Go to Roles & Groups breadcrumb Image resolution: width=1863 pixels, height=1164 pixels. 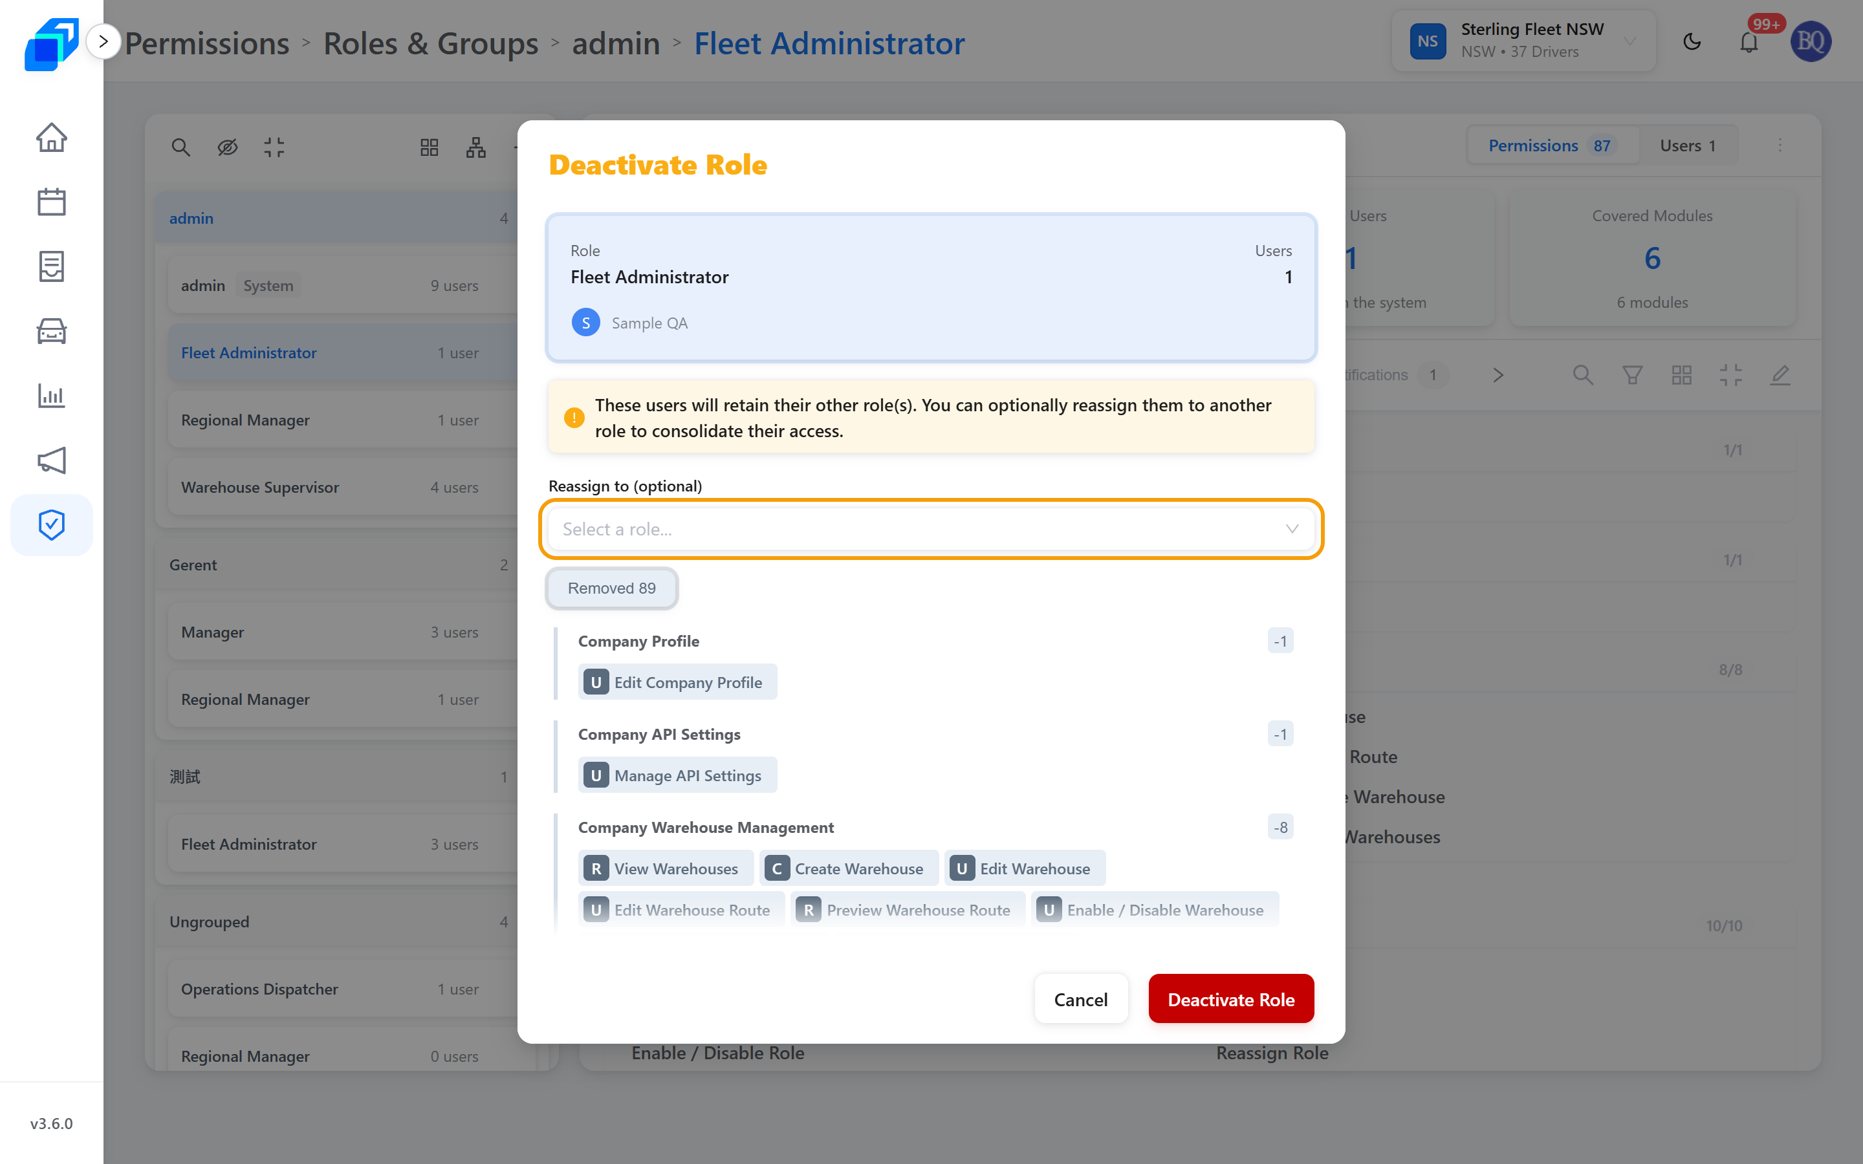[430, 43]
